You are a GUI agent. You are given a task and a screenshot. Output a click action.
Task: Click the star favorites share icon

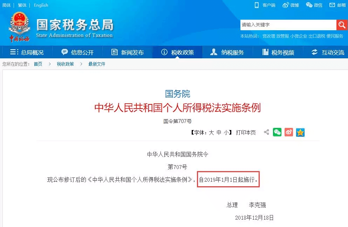pyautogui.click(x=300, y=132)
